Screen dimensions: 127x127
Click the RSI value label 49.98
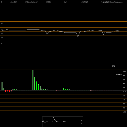pyautogui.click(x=117, y=31)
